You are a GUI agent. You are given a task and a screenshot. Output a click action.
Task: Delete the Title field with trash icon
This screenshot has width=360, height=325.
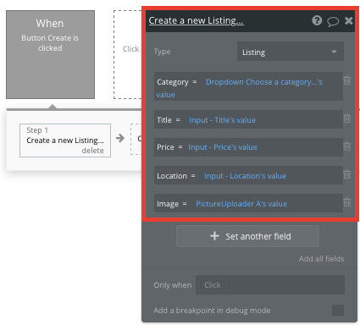point(347,118)
